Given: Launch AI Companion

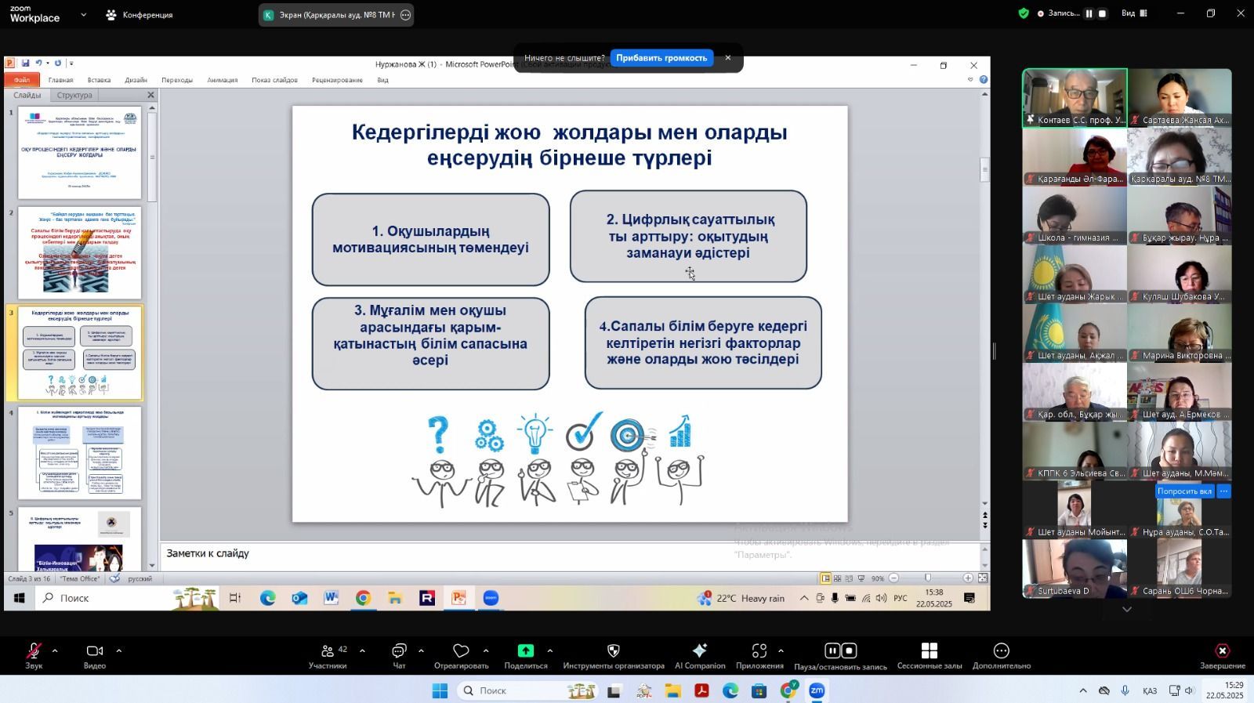Looking at the screenshot, I should (x=700, y=651).
